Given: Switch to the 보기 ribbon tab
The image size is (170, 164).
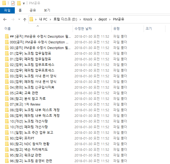Looking at the screenshot, I should (x=47, y=11).
